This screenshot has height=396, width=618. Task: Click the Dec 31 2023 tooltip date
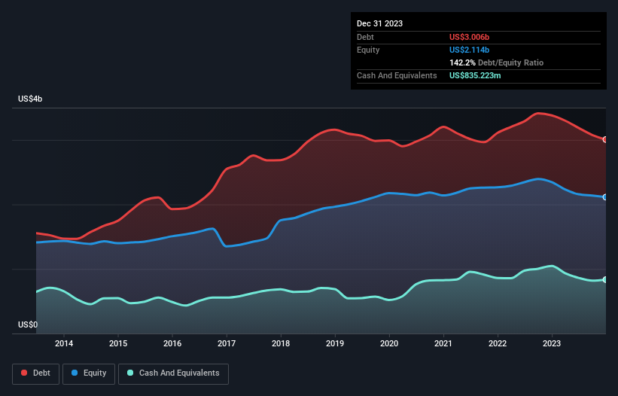click(x=379, y=23)
